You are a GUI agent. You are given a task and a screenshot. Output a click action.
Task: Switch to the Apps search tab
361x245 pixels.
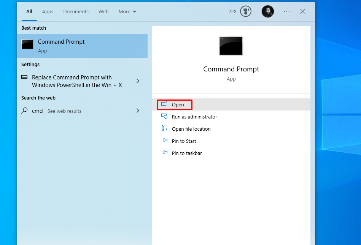coord(48,11)
